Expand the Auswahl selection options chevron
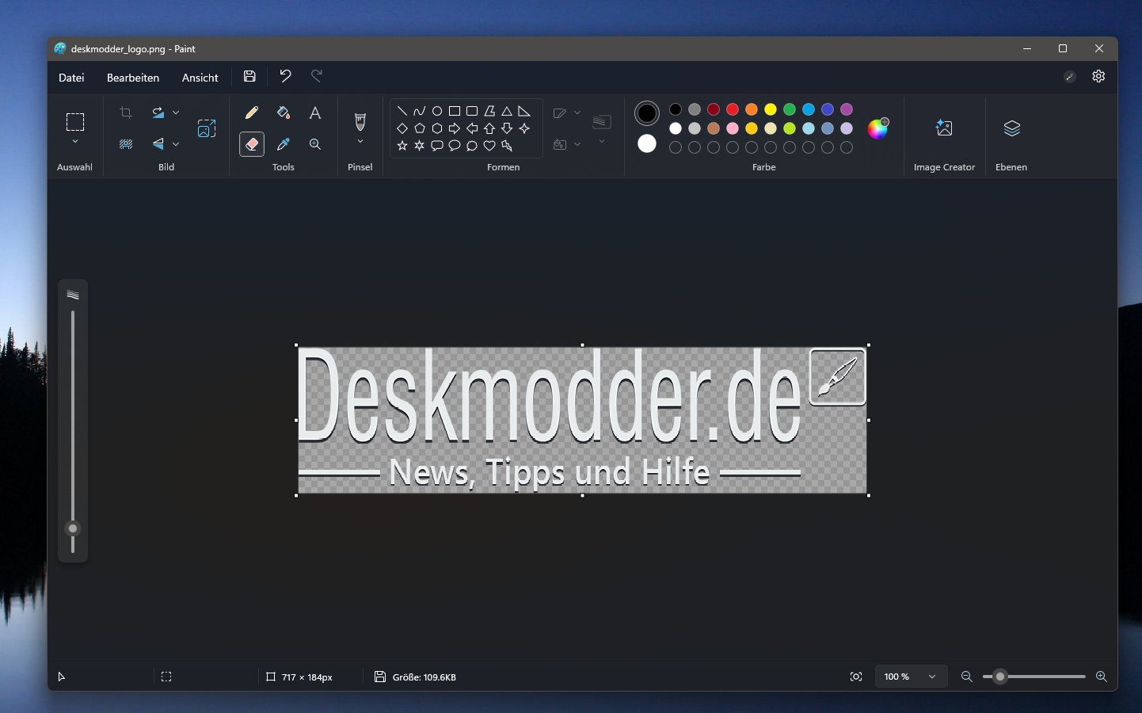 coord(75,142)
